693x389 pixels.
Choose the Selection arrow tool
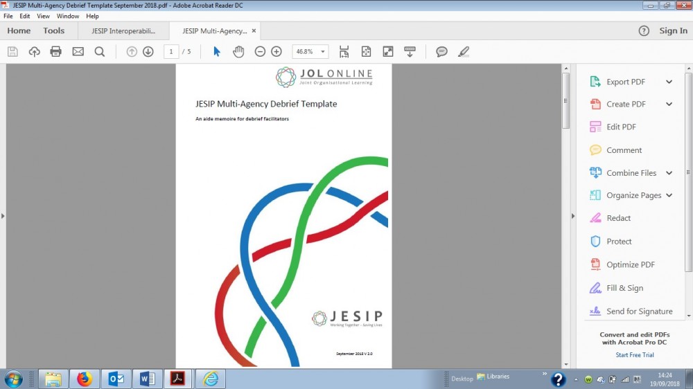pos(216,52)
